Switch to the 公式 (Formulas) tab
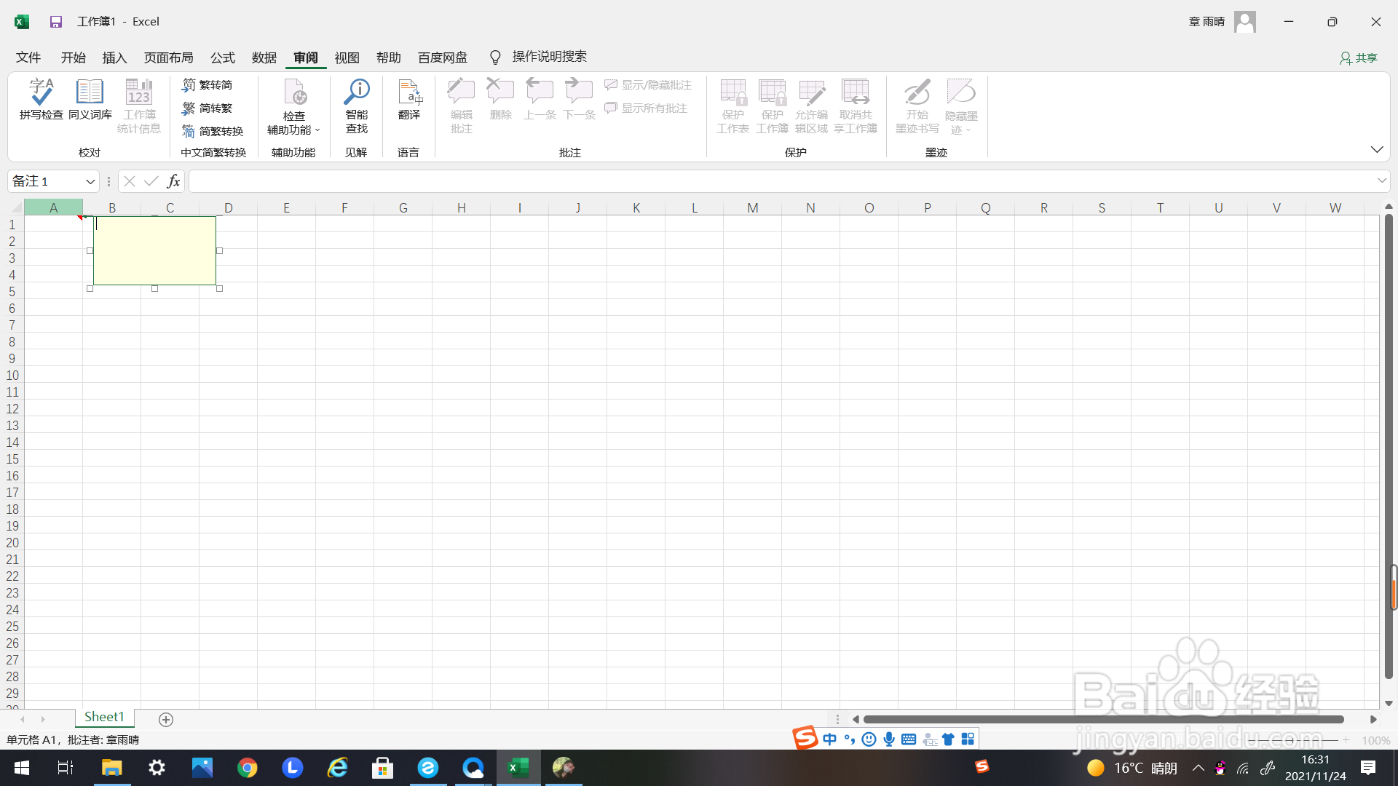 tap(222, 57)
